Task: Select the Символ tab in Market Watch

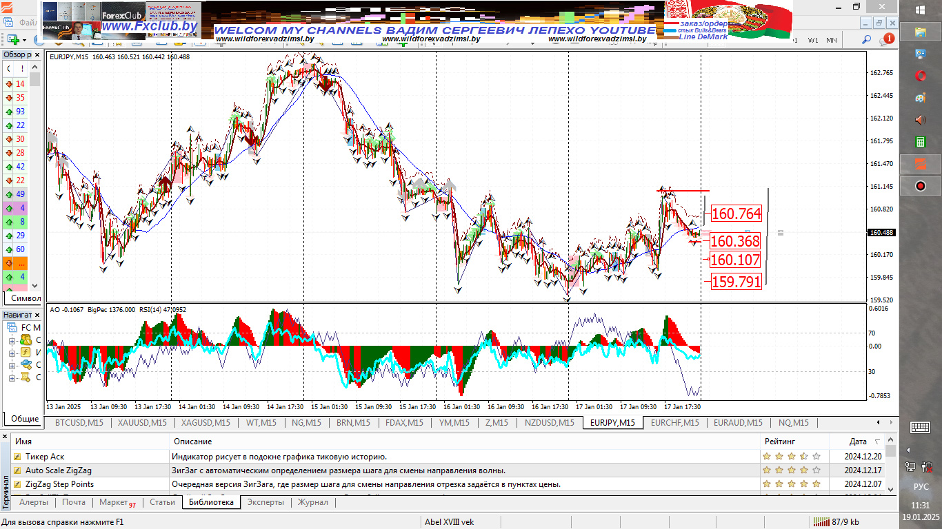Action: [x=23, y=299]
